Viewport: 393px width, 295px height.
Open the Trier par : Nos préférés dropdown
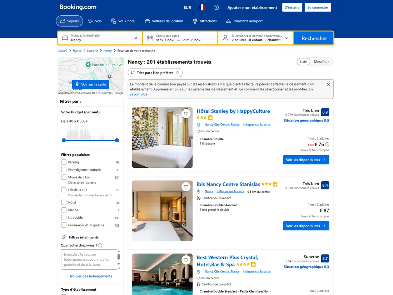[155, 73]
